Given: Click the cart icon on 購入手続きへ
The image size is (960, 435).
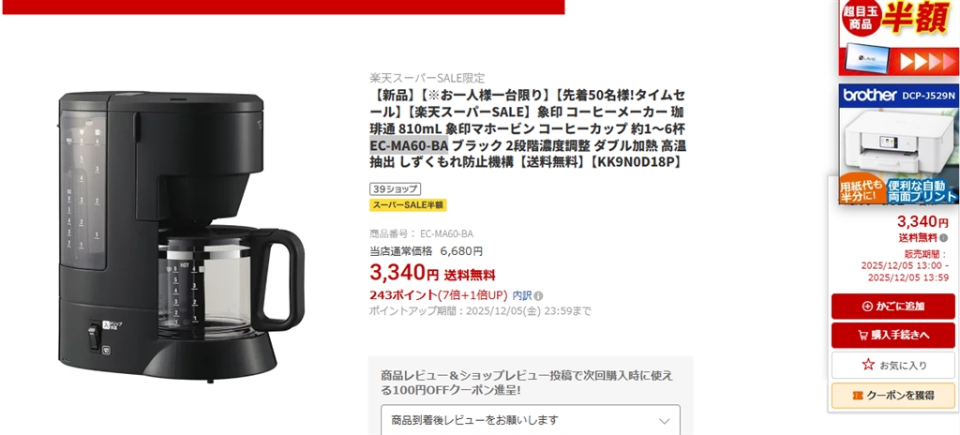Looking at the screenshot, I should [x=862, y=335].
